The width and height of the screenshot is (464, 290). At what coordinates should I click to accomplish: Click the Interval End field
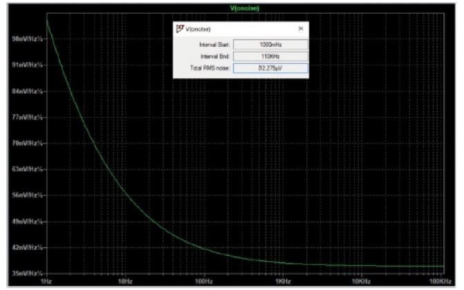click(x=270, y=56)
